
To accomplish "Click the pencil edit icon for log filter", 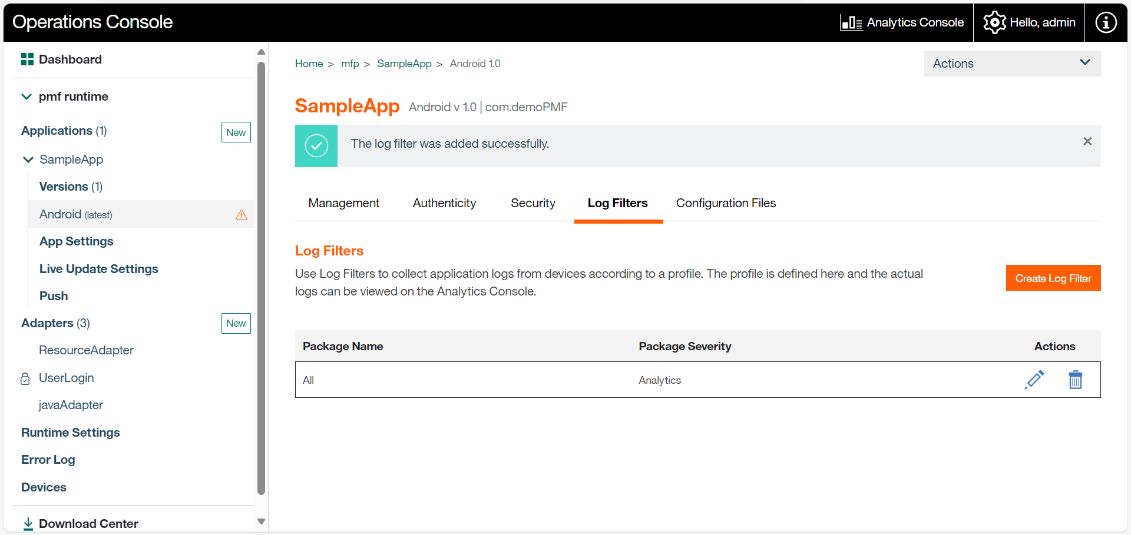I will (x=1034, y=380).
